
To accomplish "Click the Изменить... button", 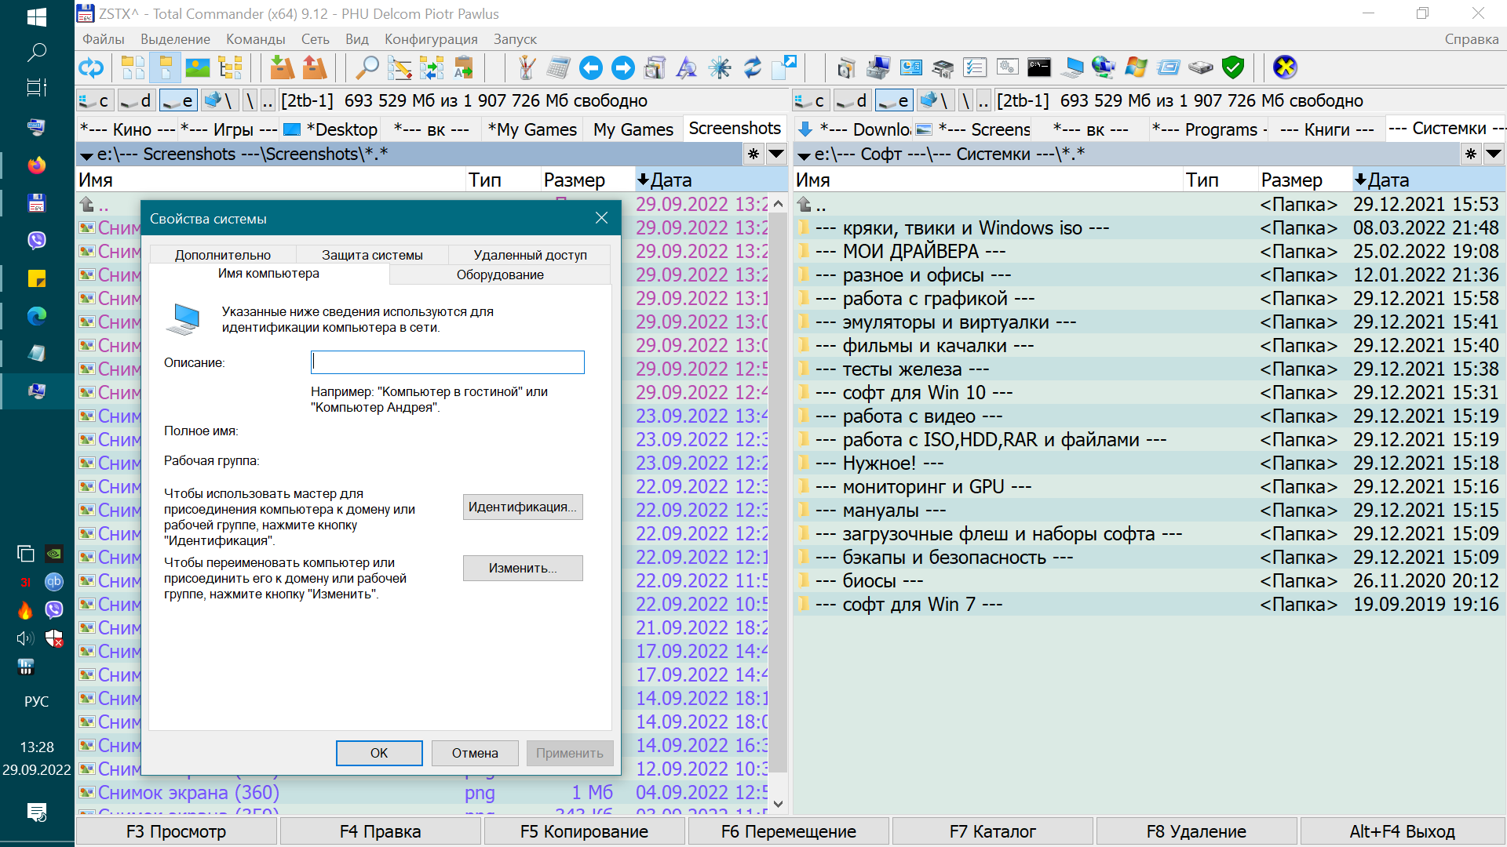I will 523,568.
